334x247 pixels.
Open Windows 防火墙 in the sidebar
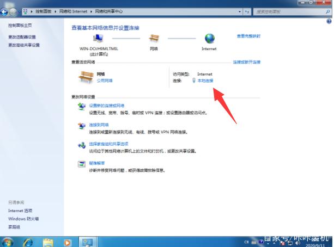[23, 219]
